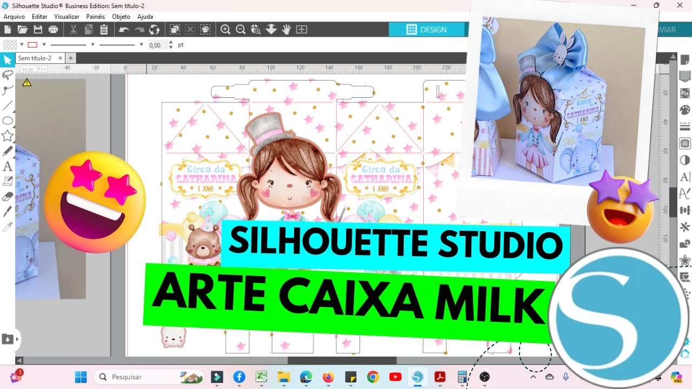692x389 pixels.
Task: Click the horizontal scrollbar left arrow
Action: (x=19, y=360)
